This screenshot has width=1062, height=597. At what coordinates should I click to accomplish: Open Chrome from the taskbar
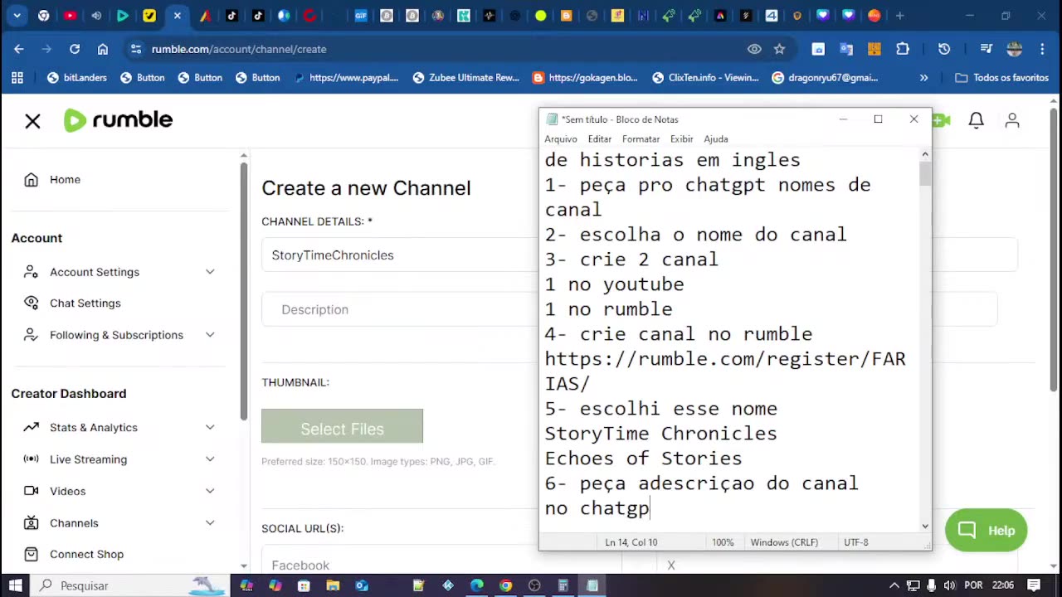click(x=505, y=585)
